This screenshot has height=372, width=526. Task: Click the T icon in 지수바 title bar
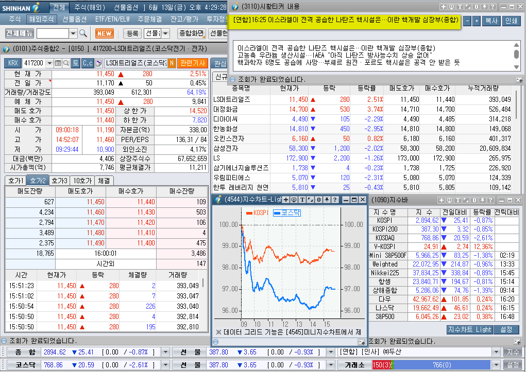point(457,200)
